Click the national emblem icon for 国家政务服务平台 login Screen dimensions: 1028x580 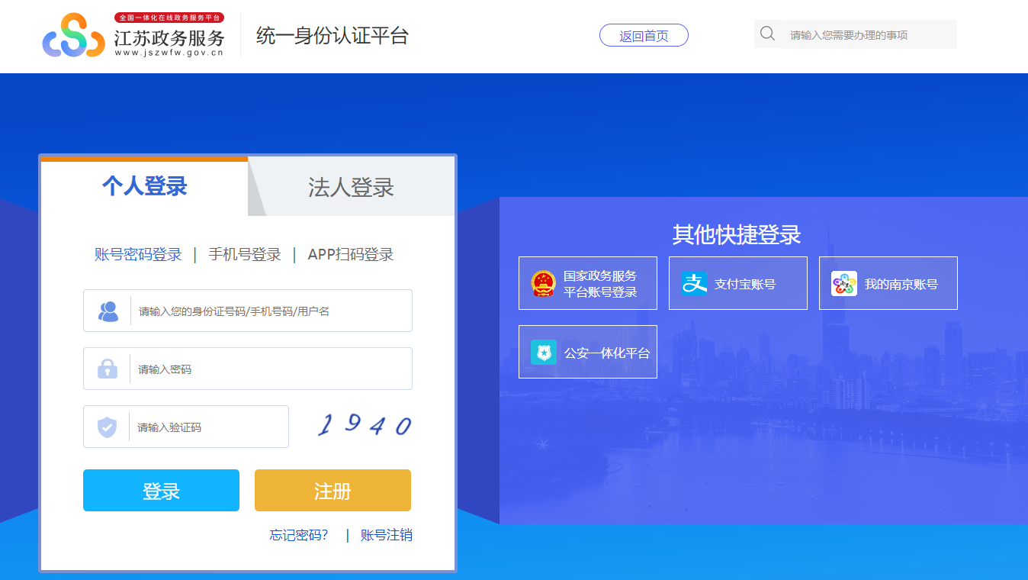tap(543, 282)
